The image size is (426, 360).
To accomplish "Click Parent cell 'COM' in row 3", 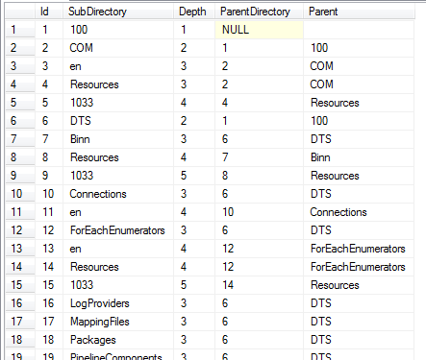I will tap(359, 66).
